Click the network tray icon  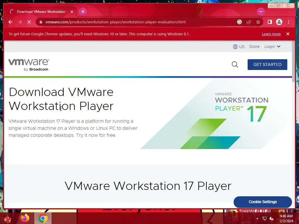[x=265, y=218]
